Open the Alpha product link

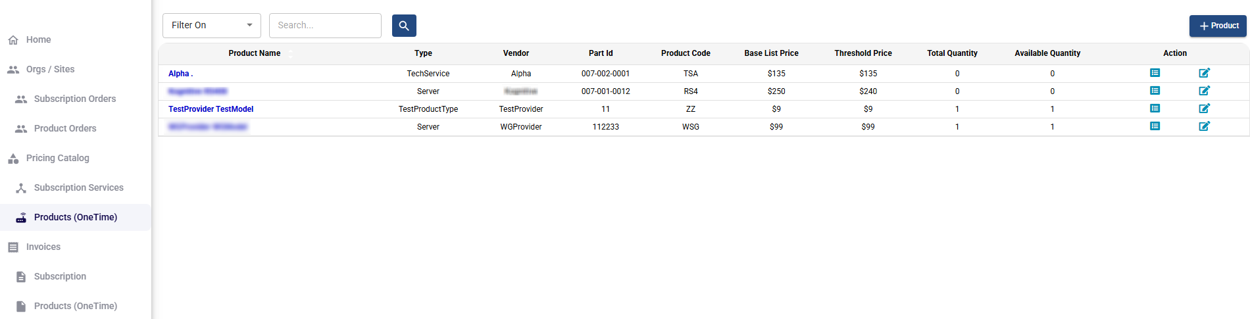point(180,74)
